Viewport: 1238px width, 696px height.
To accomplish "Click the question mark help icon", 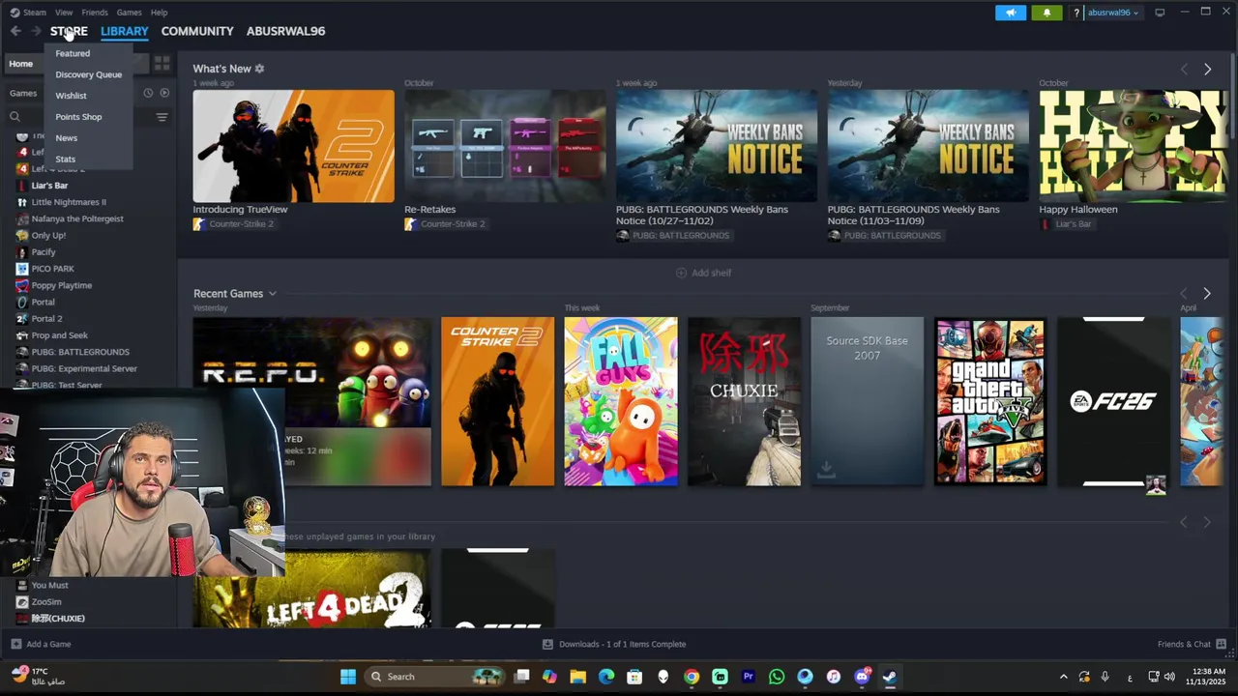I will click(1076, 13).
